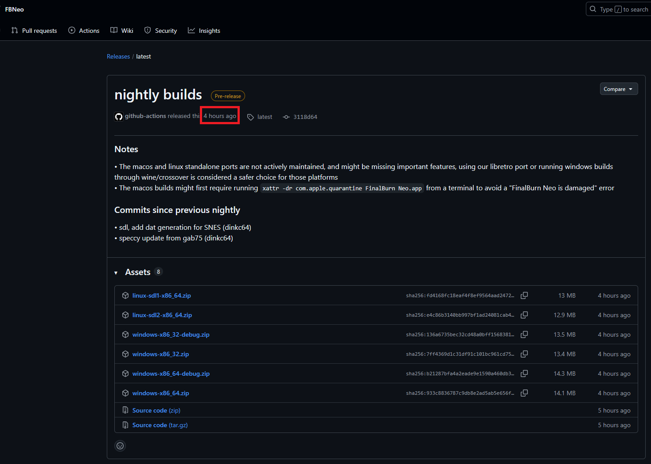Click the github-actions author link
This screenshot has height=464, width=651.
tap(145, 116)
